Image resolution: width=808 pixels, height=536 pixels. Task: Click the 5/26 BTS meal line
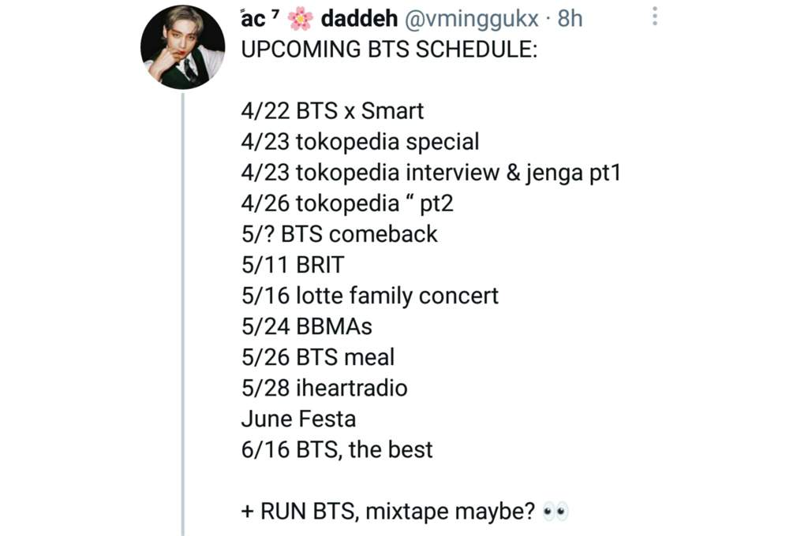318,357
